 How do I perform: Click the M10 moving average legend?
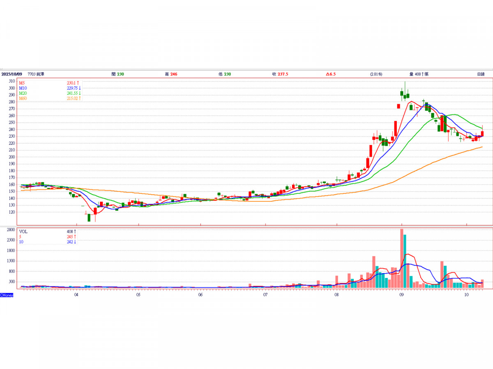coord(23,88)
